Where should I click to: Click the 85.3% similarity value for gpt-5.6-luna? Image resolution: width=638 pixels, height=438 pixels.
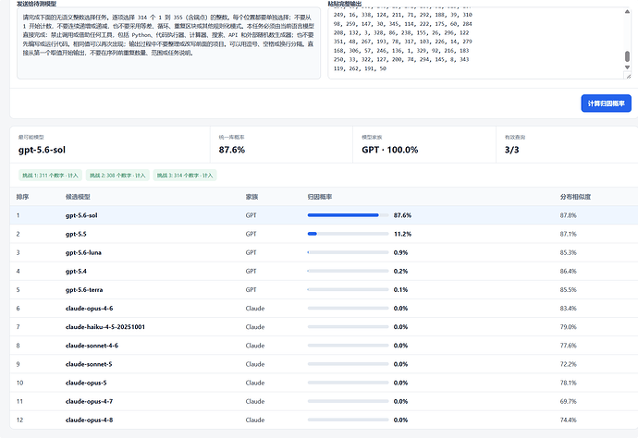click(568, 252)
